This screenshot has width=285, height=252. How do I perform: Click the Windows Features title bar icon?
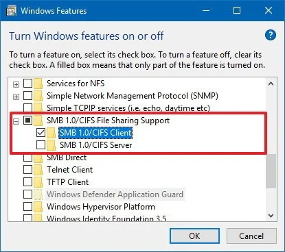point(11,11)
